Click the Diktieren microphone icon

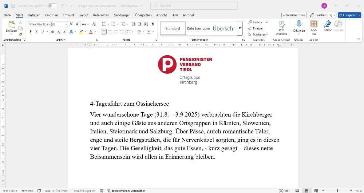pyautogui.click(x=299, y=24)
